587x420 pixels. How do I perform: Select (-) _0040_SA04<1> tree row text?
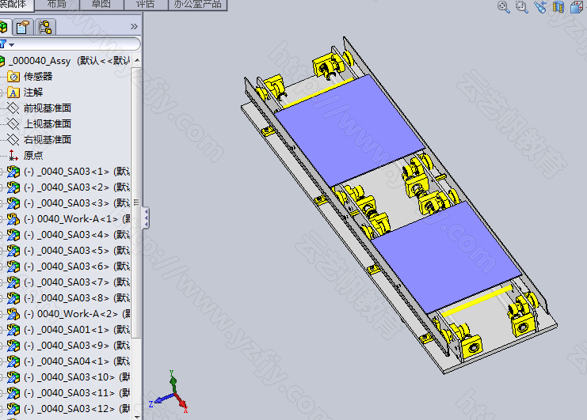pos(77,361)
